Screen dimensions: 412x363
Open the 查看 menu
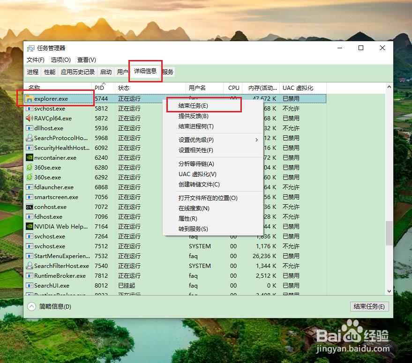pyautogui.click(x=86, y=60)
